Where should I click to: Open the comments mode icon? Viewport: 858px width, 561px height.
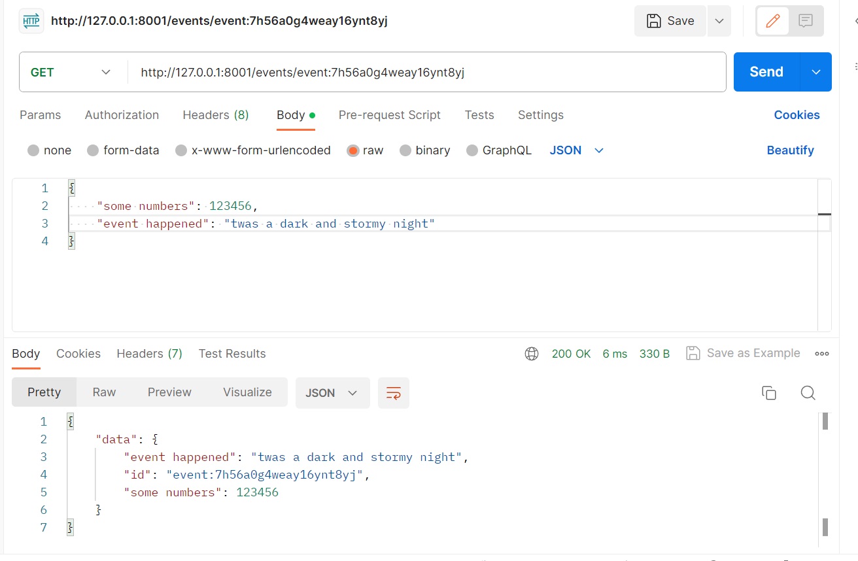[x=806, y=21]
